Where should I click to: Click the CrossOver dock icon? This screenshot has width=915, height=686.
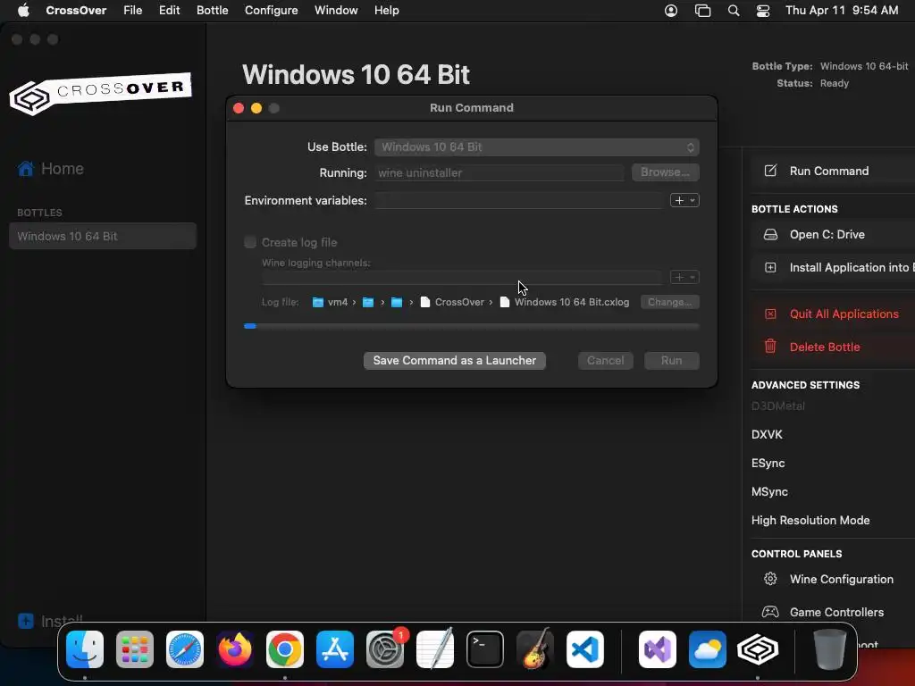pos(758,649)
